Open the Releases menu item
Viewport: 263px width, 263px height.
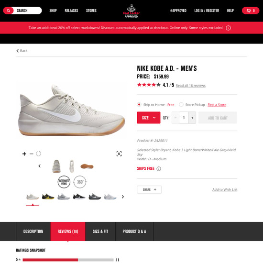[x=71, y=11]
